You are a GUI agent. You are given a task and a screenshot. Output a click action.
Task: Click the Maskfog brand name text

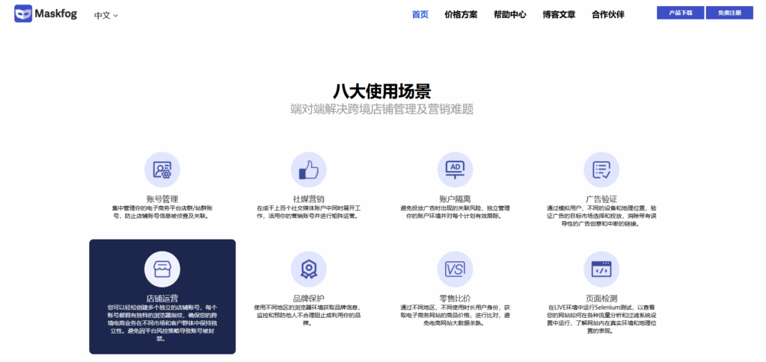coord(55,14)
